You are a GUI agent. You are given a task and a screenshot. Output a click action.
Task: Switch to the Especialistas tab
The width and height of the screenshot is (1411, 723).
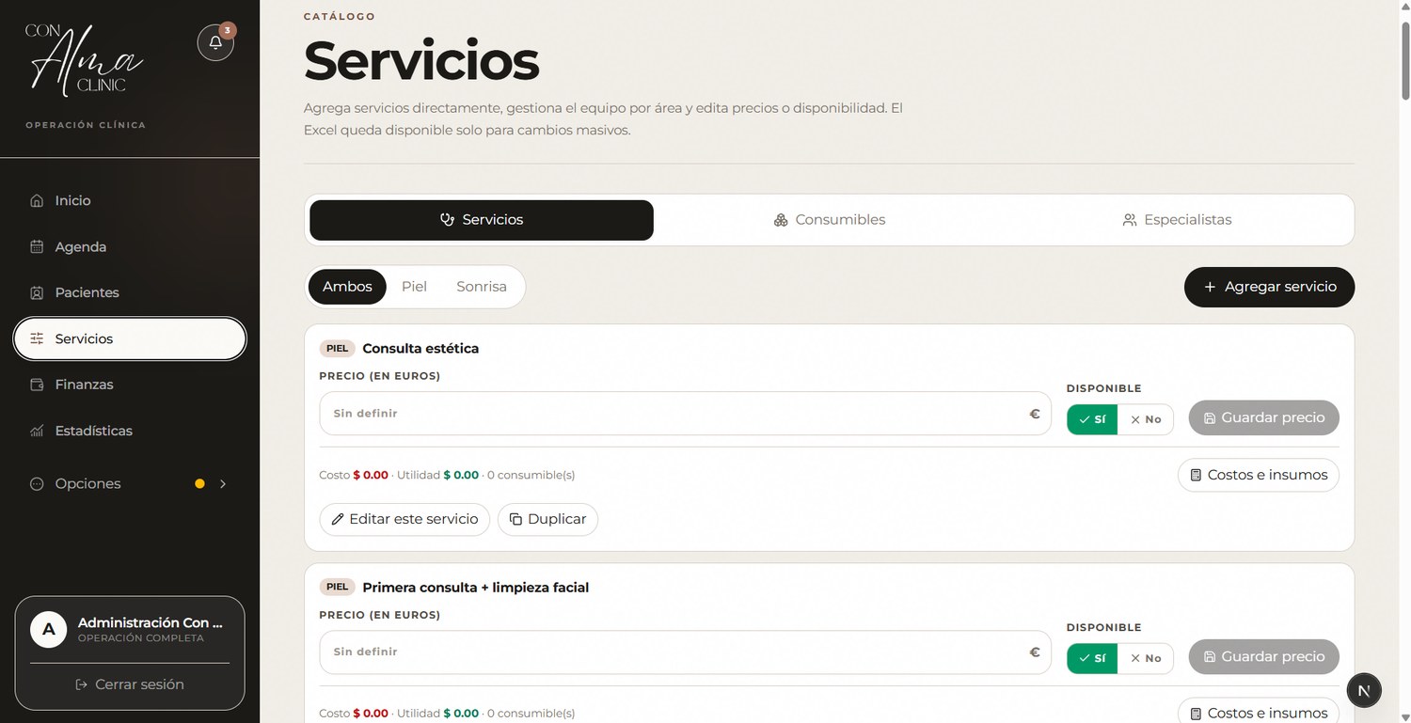pos(1177,220)
